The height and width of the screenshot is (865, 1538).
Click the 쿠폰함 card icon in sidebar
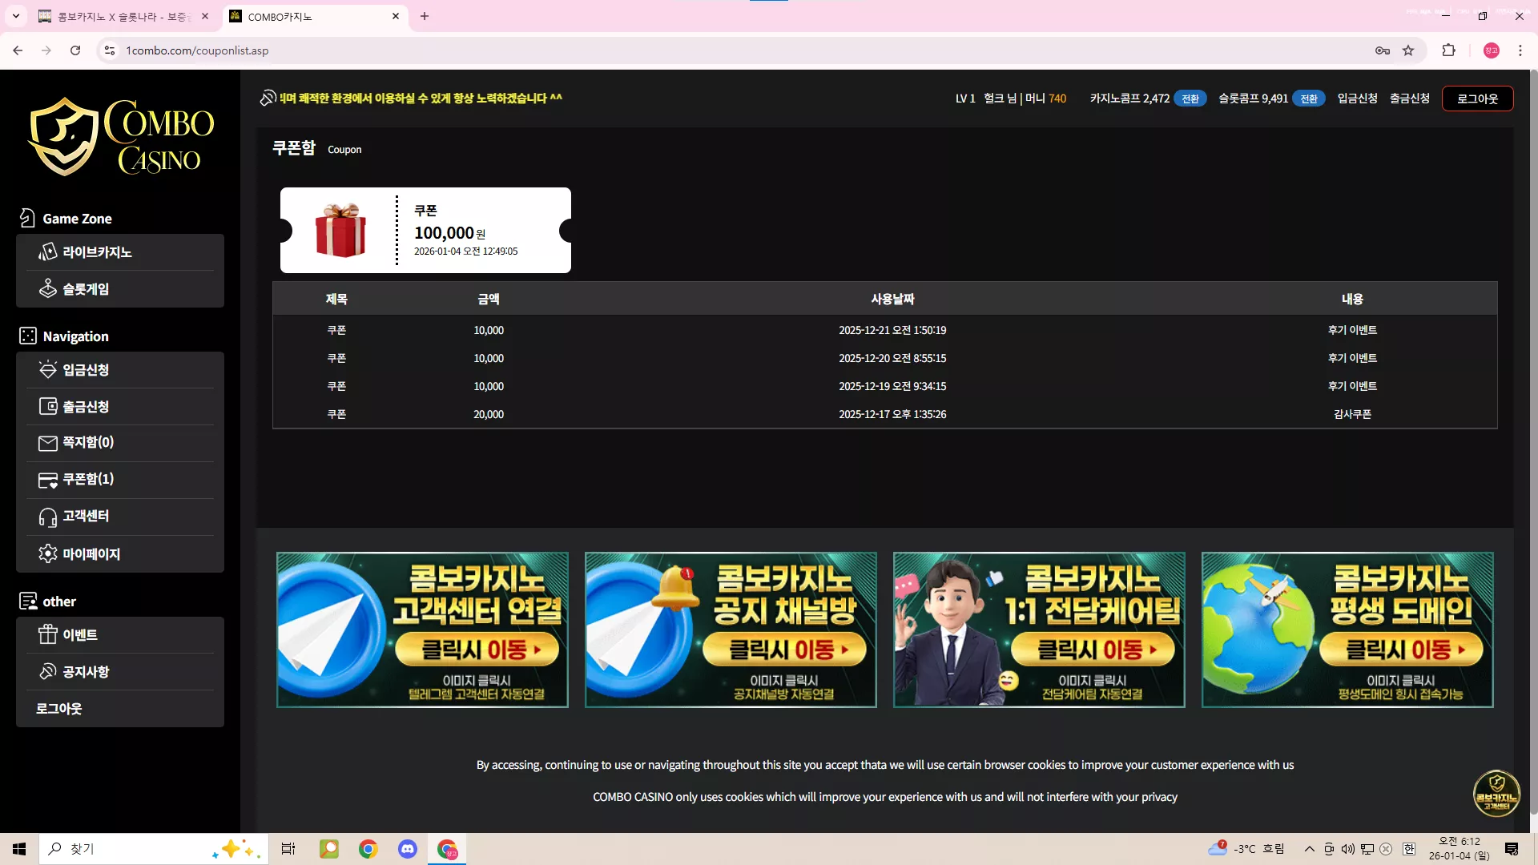pyautogui.click(x=47, y=480)
